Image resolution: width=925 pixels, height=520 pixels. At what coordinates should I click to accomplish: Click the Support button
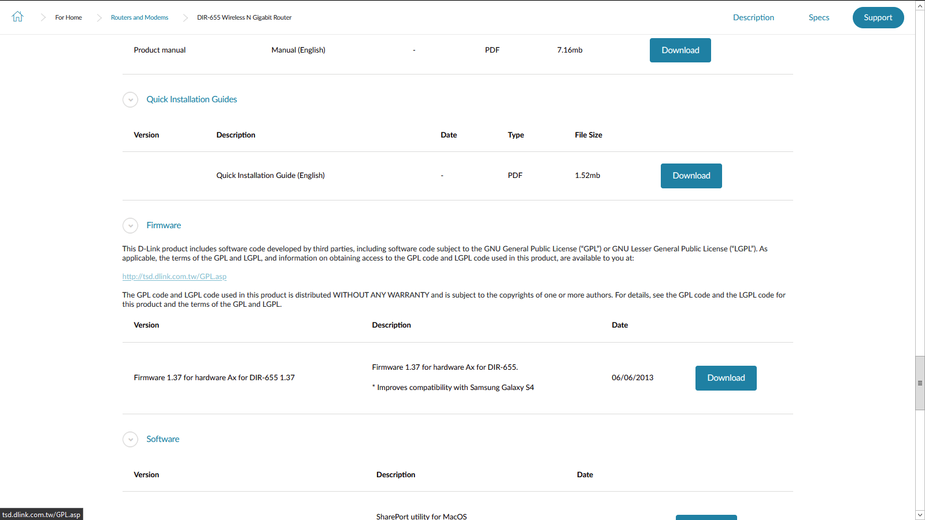tap(878, 17)
